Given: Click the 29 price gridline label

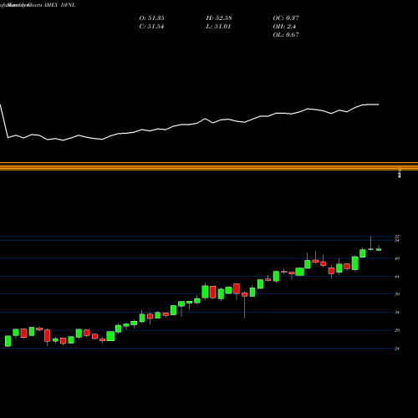Looking at the screenshot, I should [397, 330].
